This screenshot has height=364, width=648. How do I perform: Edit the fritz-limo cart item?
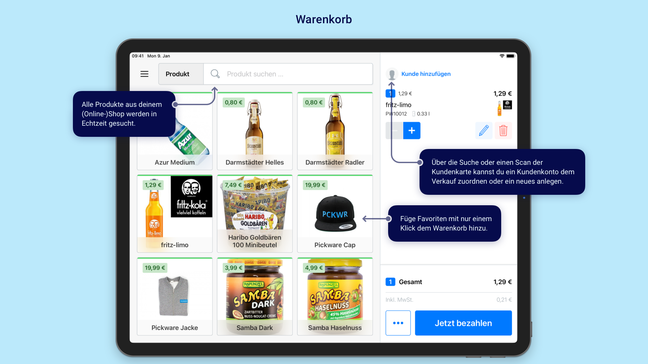tap(484, 130)
